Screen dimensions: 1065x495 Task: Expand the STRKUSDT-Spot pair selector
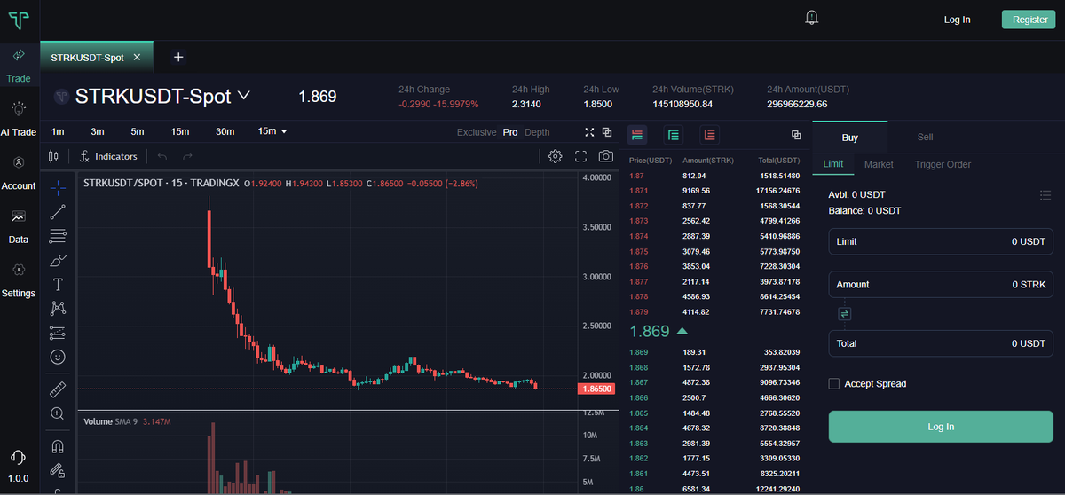pyautogui.click(x=244, y=95)
